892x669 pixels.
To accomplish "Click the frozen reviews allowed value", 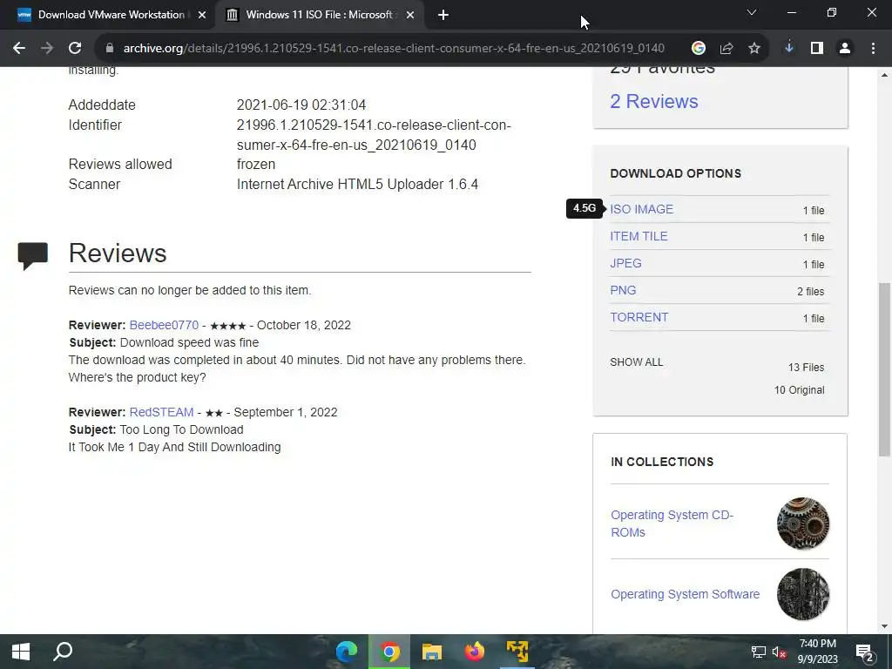I will tap(256, 165).
